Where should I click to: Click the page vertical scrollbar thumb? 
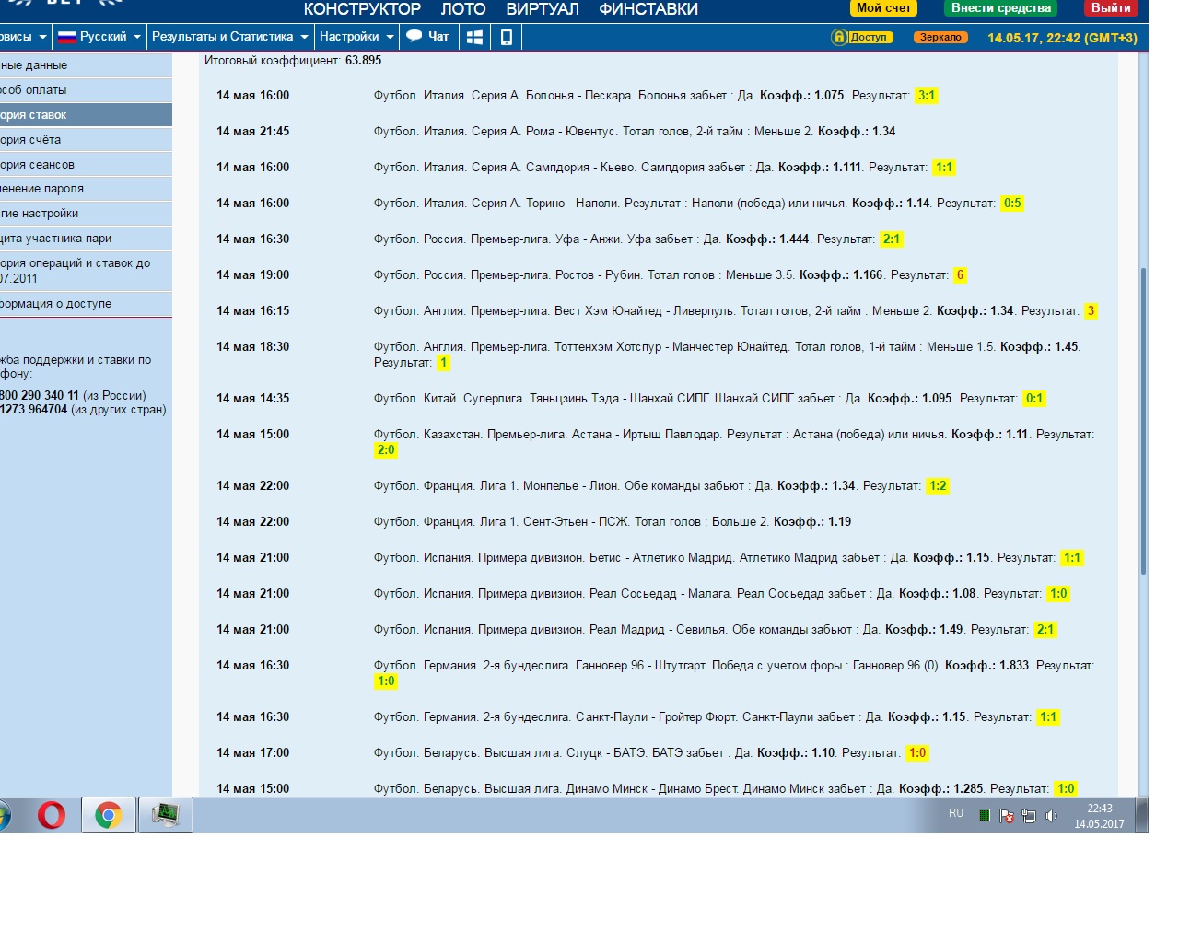pos(1144,421)
